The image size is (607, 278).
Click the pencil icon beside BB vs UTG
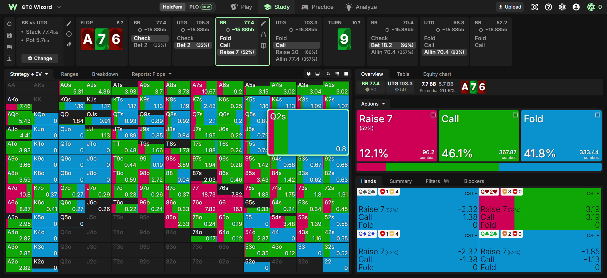point(69,23)
